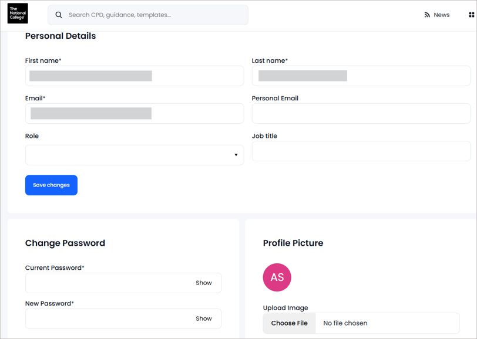
Task: Click the New Password field
Action: (106, 318)
